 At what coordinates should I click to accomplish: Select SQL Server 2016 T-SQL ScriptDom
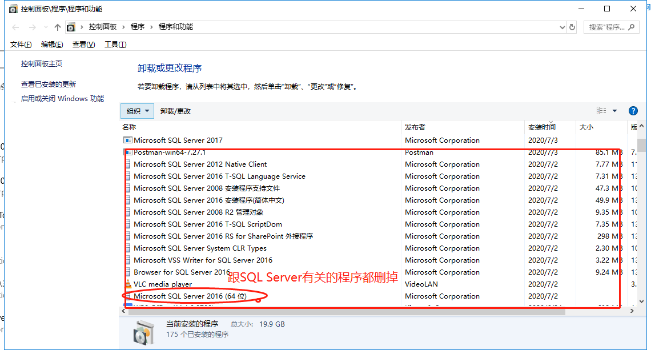pyautogui.click(x=208, y=224)
